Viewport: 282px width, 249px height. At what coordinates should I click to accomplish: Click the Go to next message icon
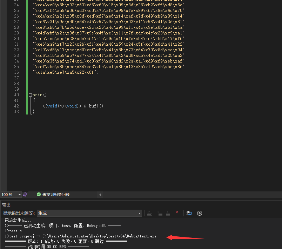pyautogui.click(x=168, y=213)
